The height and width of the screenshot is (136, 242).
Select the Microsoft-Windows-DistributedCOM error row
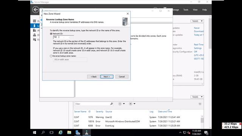137,122
